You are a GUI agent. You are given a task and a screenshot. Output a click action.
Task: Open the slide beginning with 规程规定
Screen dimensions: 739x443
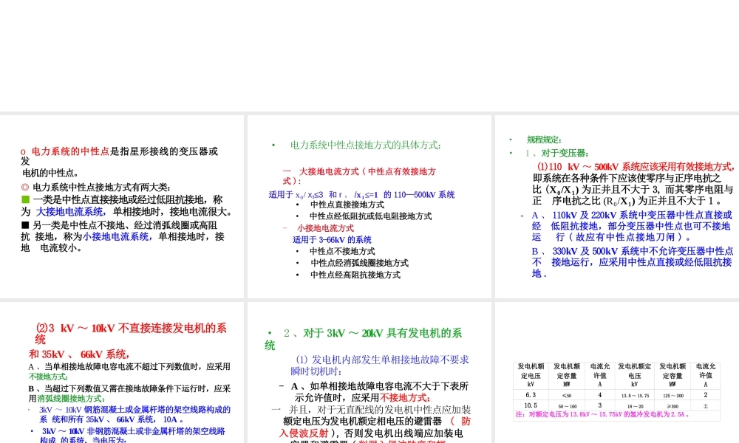617,206
